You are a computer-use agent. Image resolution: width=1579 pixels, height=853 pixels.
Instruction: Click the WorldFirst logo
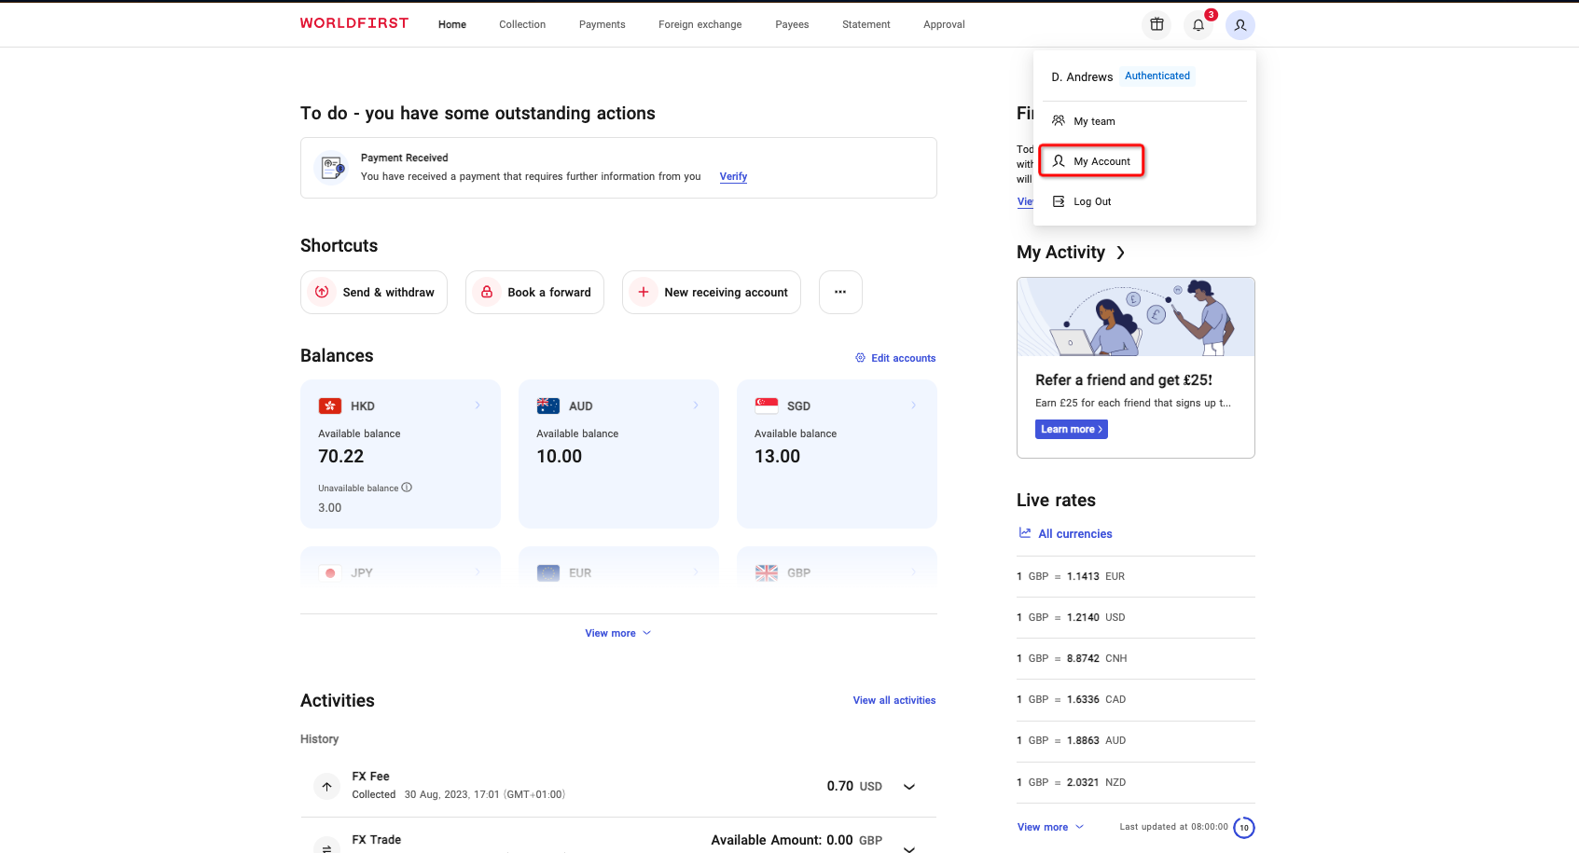click(353, 23)
